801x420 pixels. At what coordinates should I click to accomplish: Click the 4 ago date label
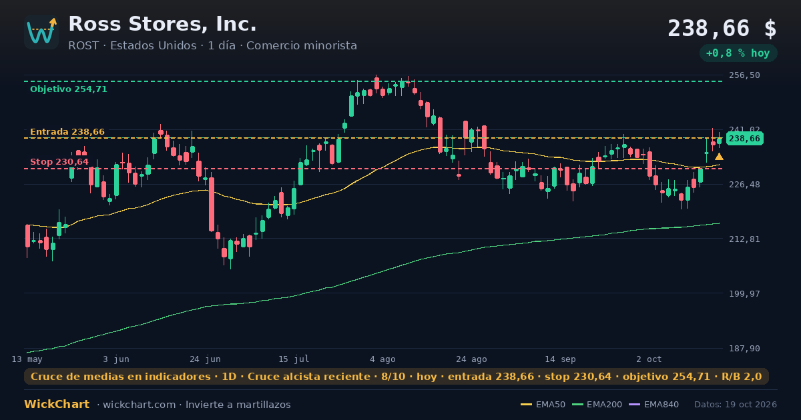click(382, 359)
